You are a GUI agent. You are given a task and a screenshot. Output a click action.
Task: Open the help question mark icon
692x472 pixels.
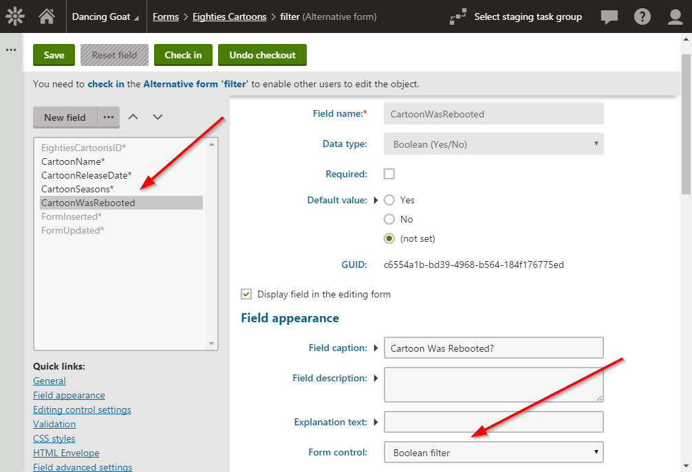click(x=642, y=16)
